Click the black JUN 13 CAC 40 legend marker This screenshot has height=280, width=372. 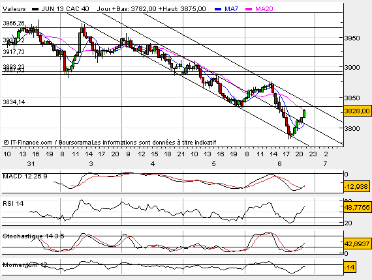click(x=35, y=9)
